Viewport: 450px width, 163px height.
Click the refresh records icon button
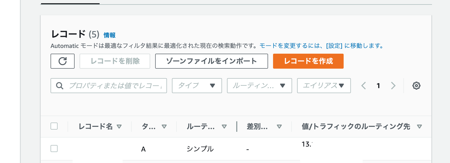63,61
